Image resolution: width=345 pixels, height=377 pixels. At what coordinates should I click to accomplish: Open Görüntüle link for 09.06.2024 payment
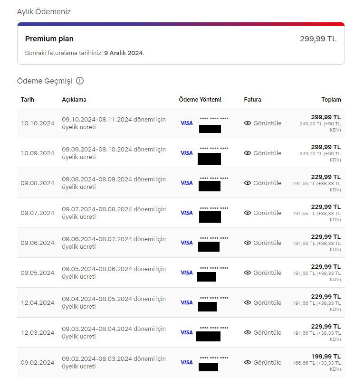[x=267, y=243]
